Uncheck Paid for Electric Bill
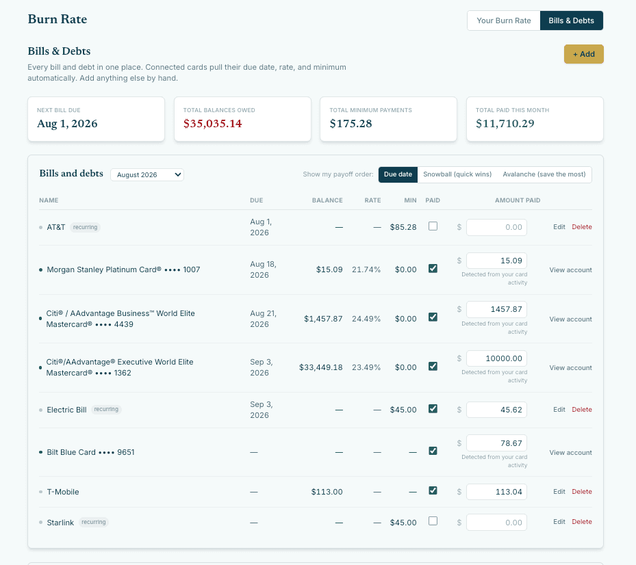 click(x=433, y=408)
